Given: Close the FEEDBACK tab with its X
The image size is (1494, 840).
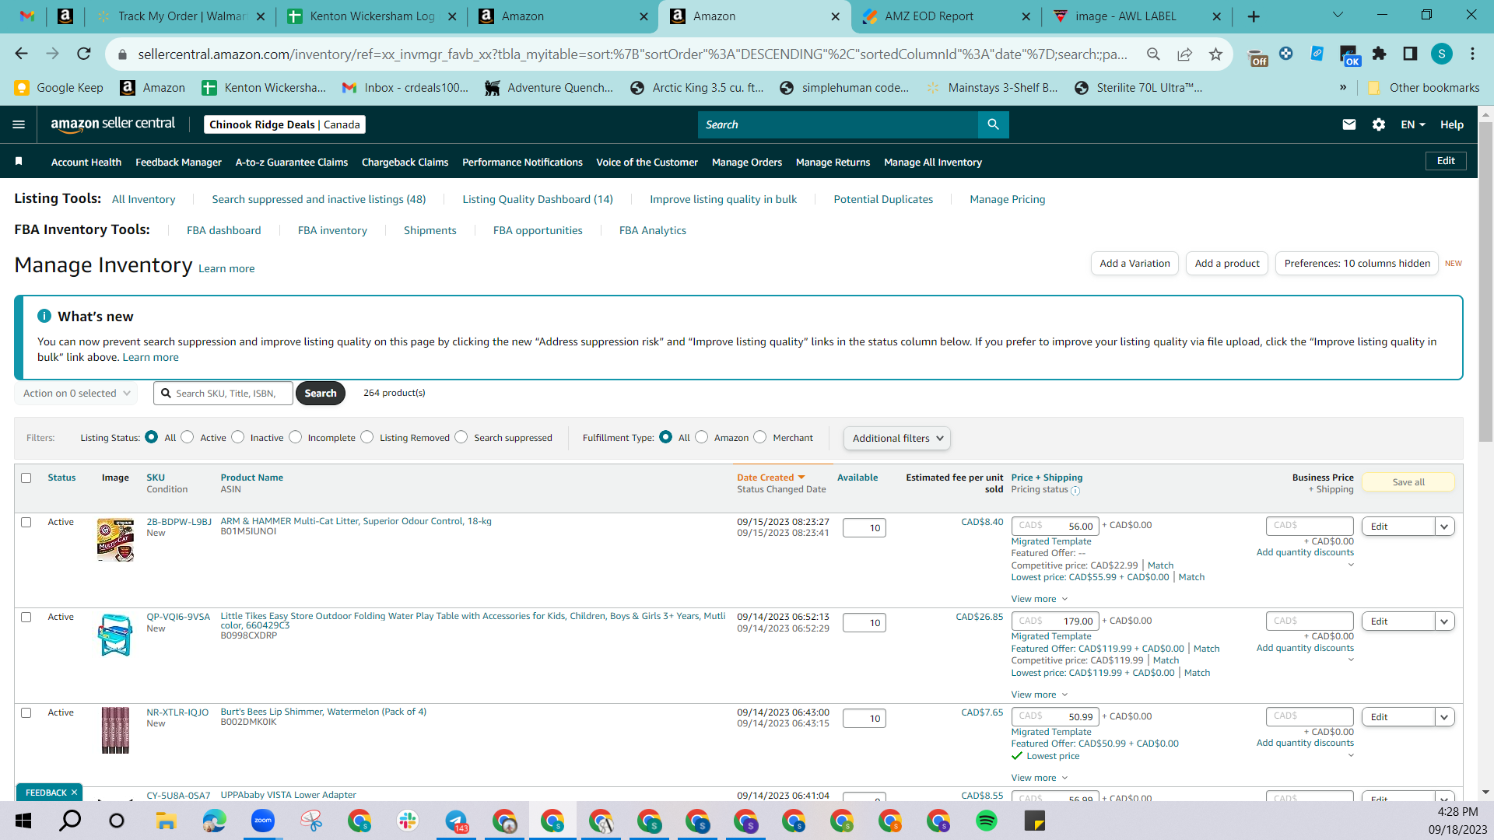Looking at the screenshot, I should click(x=74, y=793).
